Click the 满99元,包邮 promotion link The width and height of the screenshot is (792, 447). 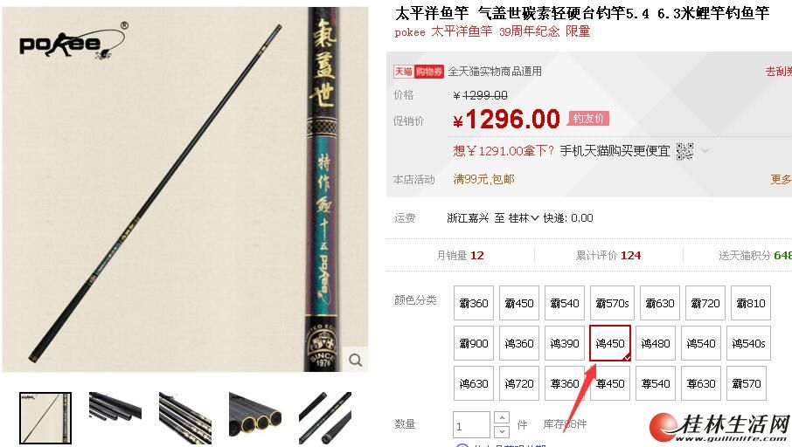pos(483,179)
